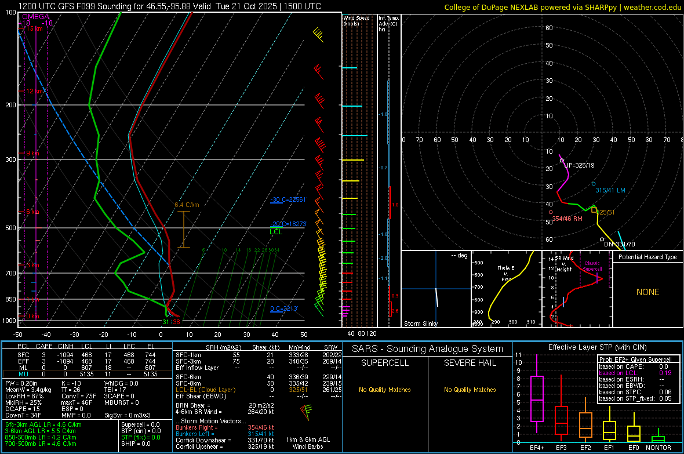Select the EFF parcel row

pyautogui.click(x=88, y=361)
